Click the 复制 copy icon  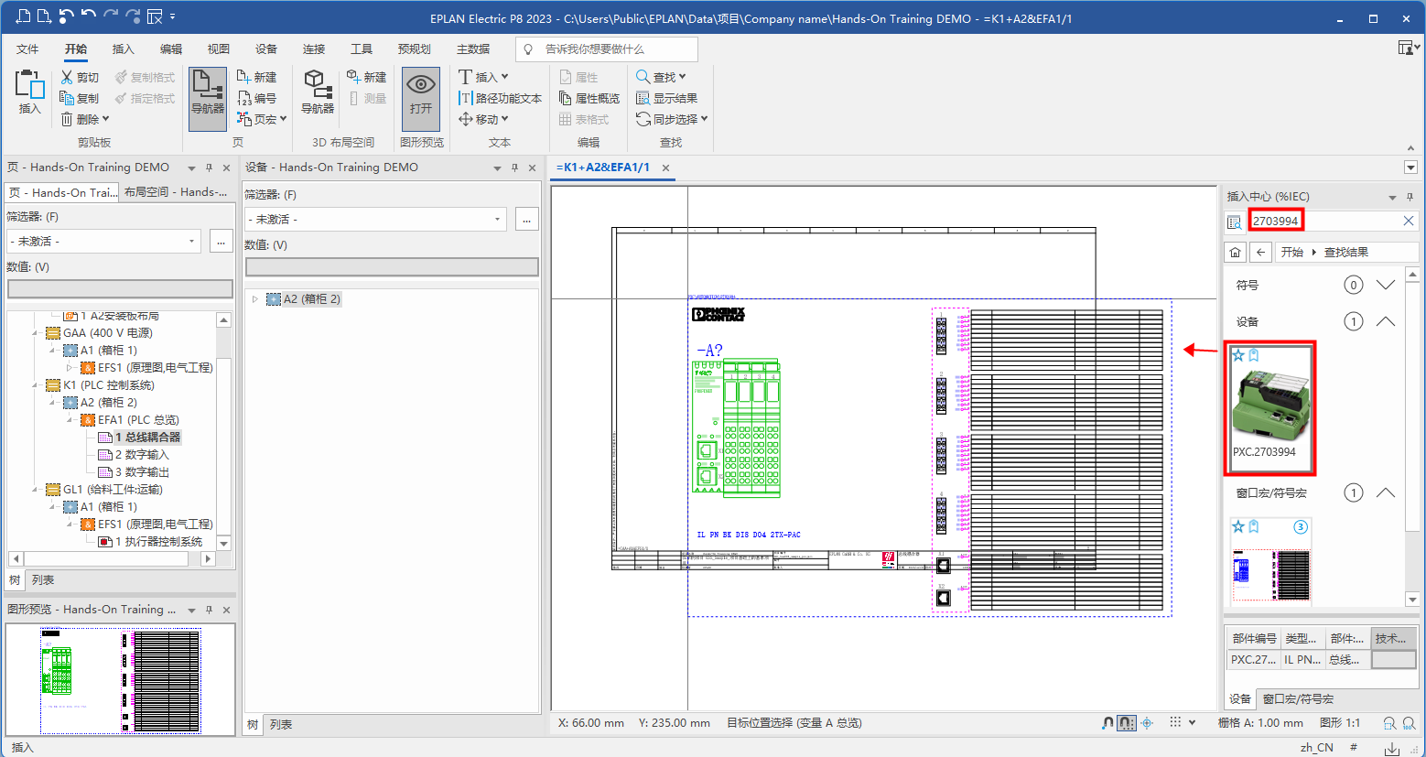click(67, 98)
